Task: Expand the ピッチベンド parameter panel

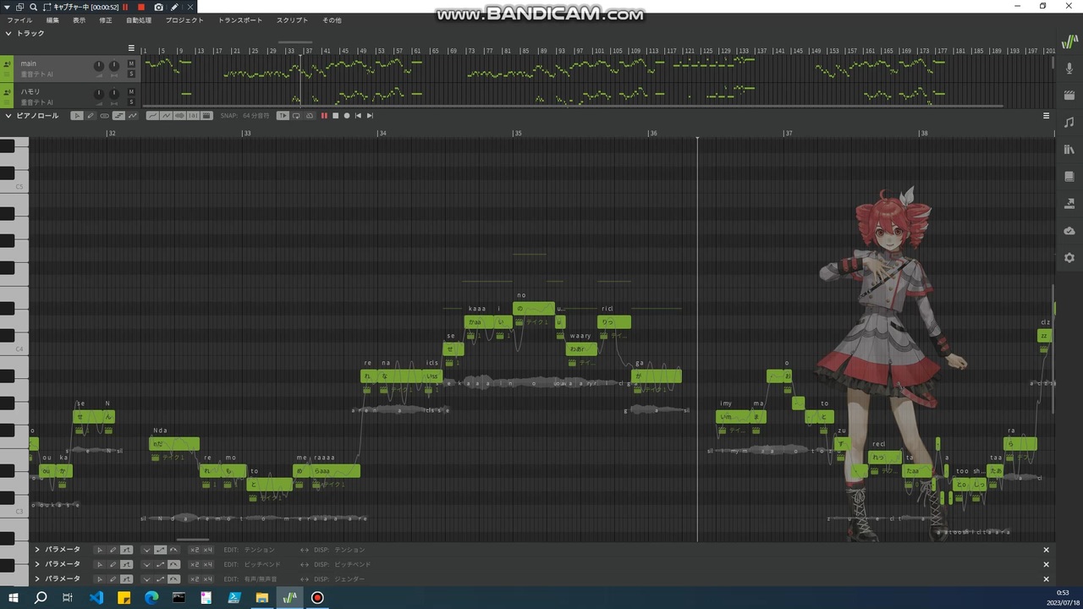Action: (37, 564)
